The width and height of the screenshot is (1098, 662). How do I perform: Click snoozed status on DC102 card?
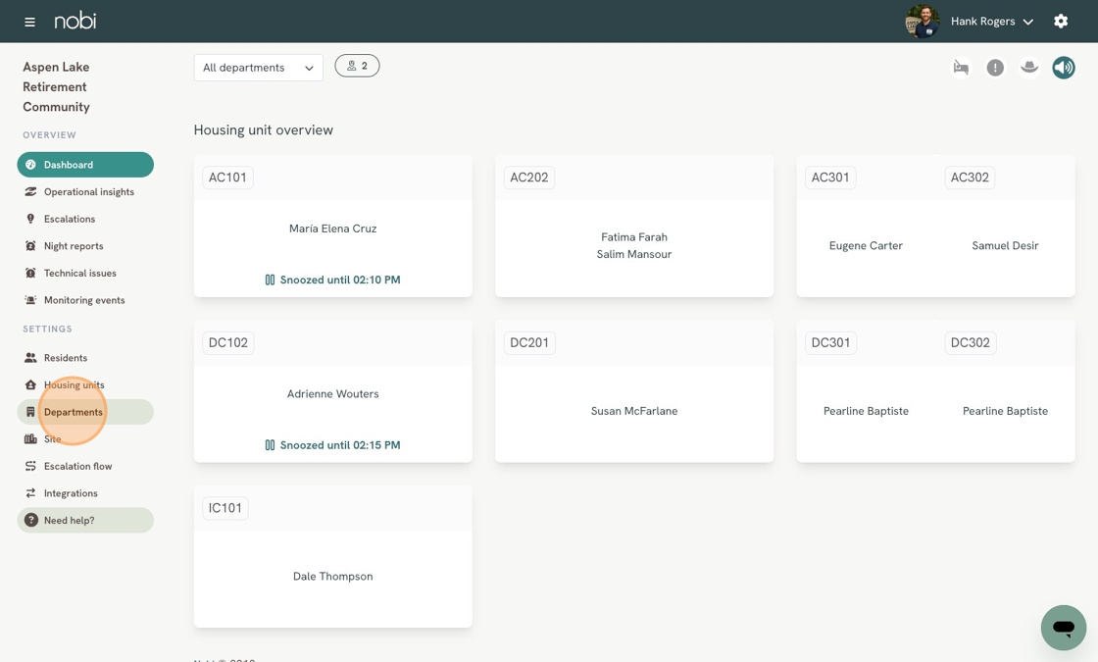tap(332, 445)
